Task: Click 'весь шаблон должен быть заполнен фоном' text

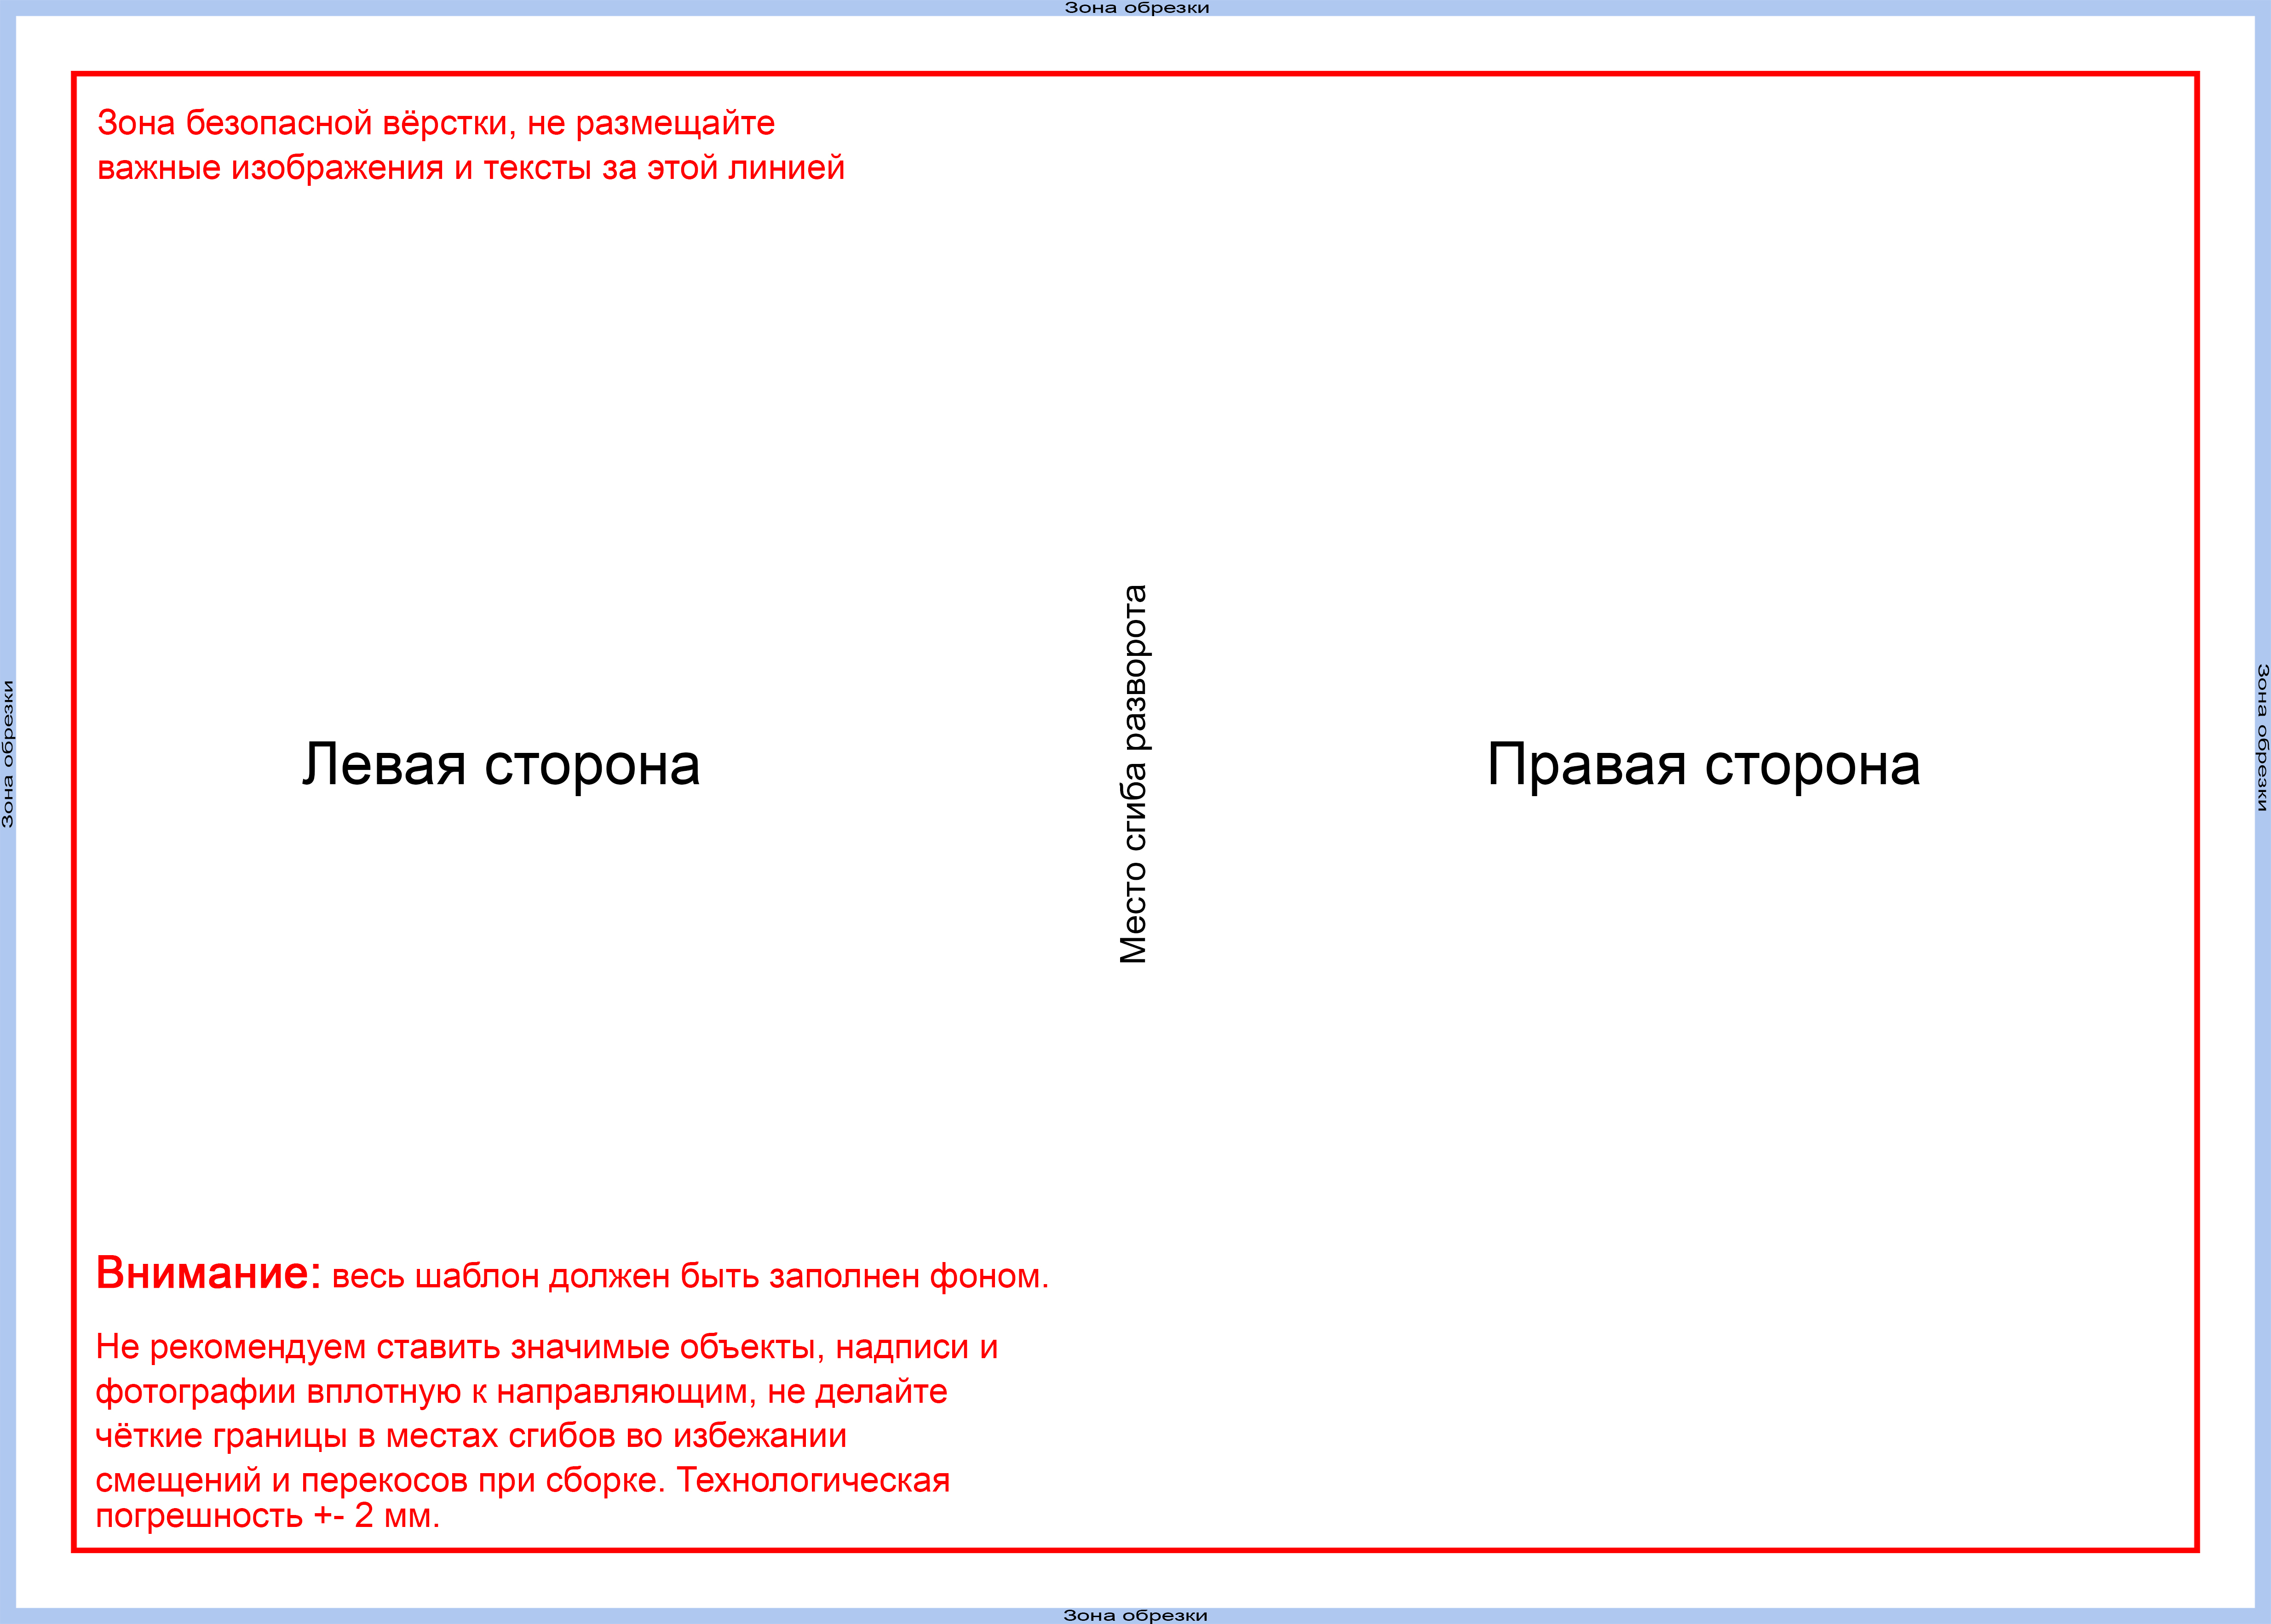Action: click(x=690, y=1277)
